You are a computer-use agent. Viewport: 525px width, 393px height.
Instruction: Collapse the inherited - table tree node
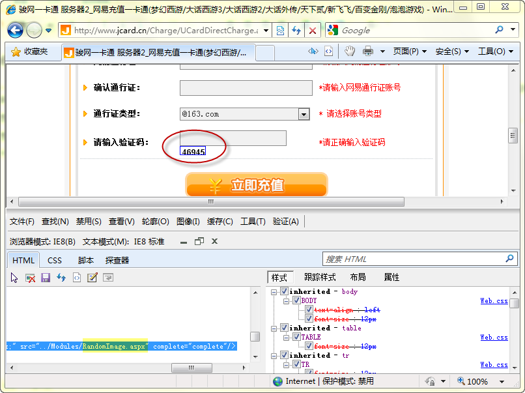click(275, 328)
